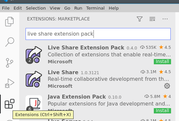Clear extension search results
The image size is (179, 121).
click(152, 19)
